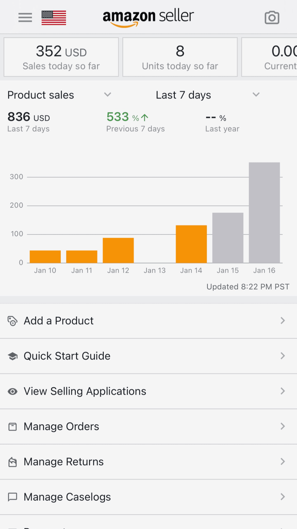Click the eye icon for Selling Applications
This screenshot has width=297, height=529.
(13, 391)
